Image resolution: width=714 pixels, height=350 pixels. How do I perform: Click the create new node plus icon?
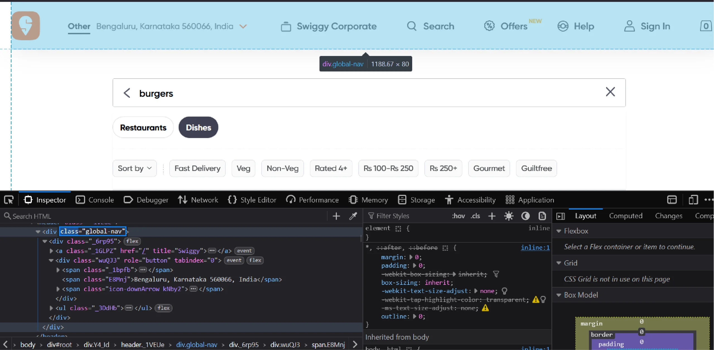pyautogui.click(x=336, y=216)
